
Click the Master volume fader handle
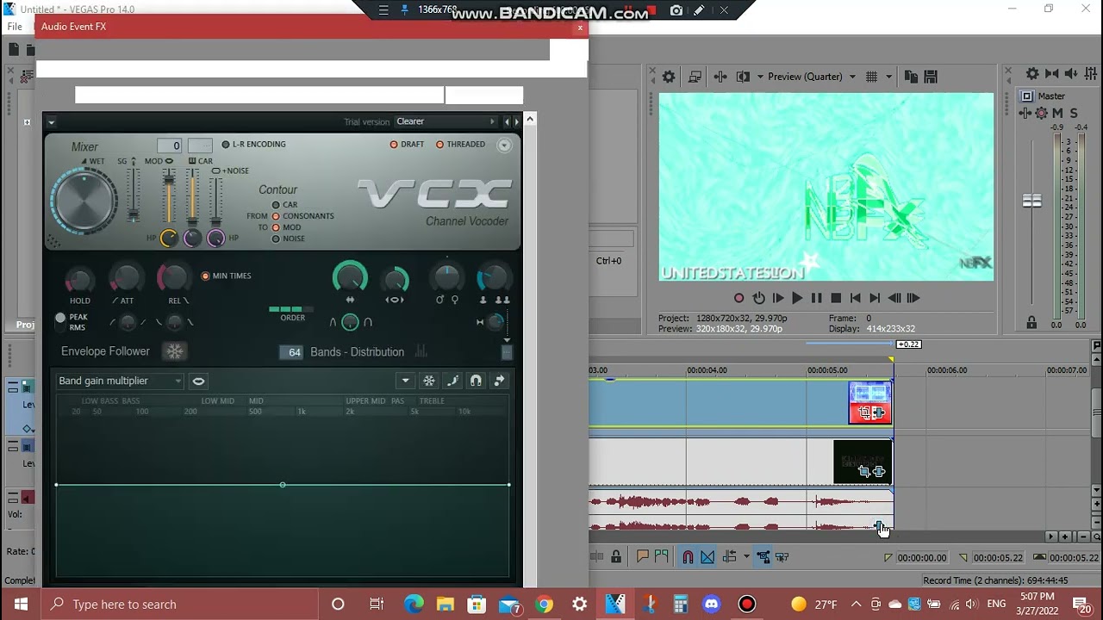click(x=1031, y=201)
